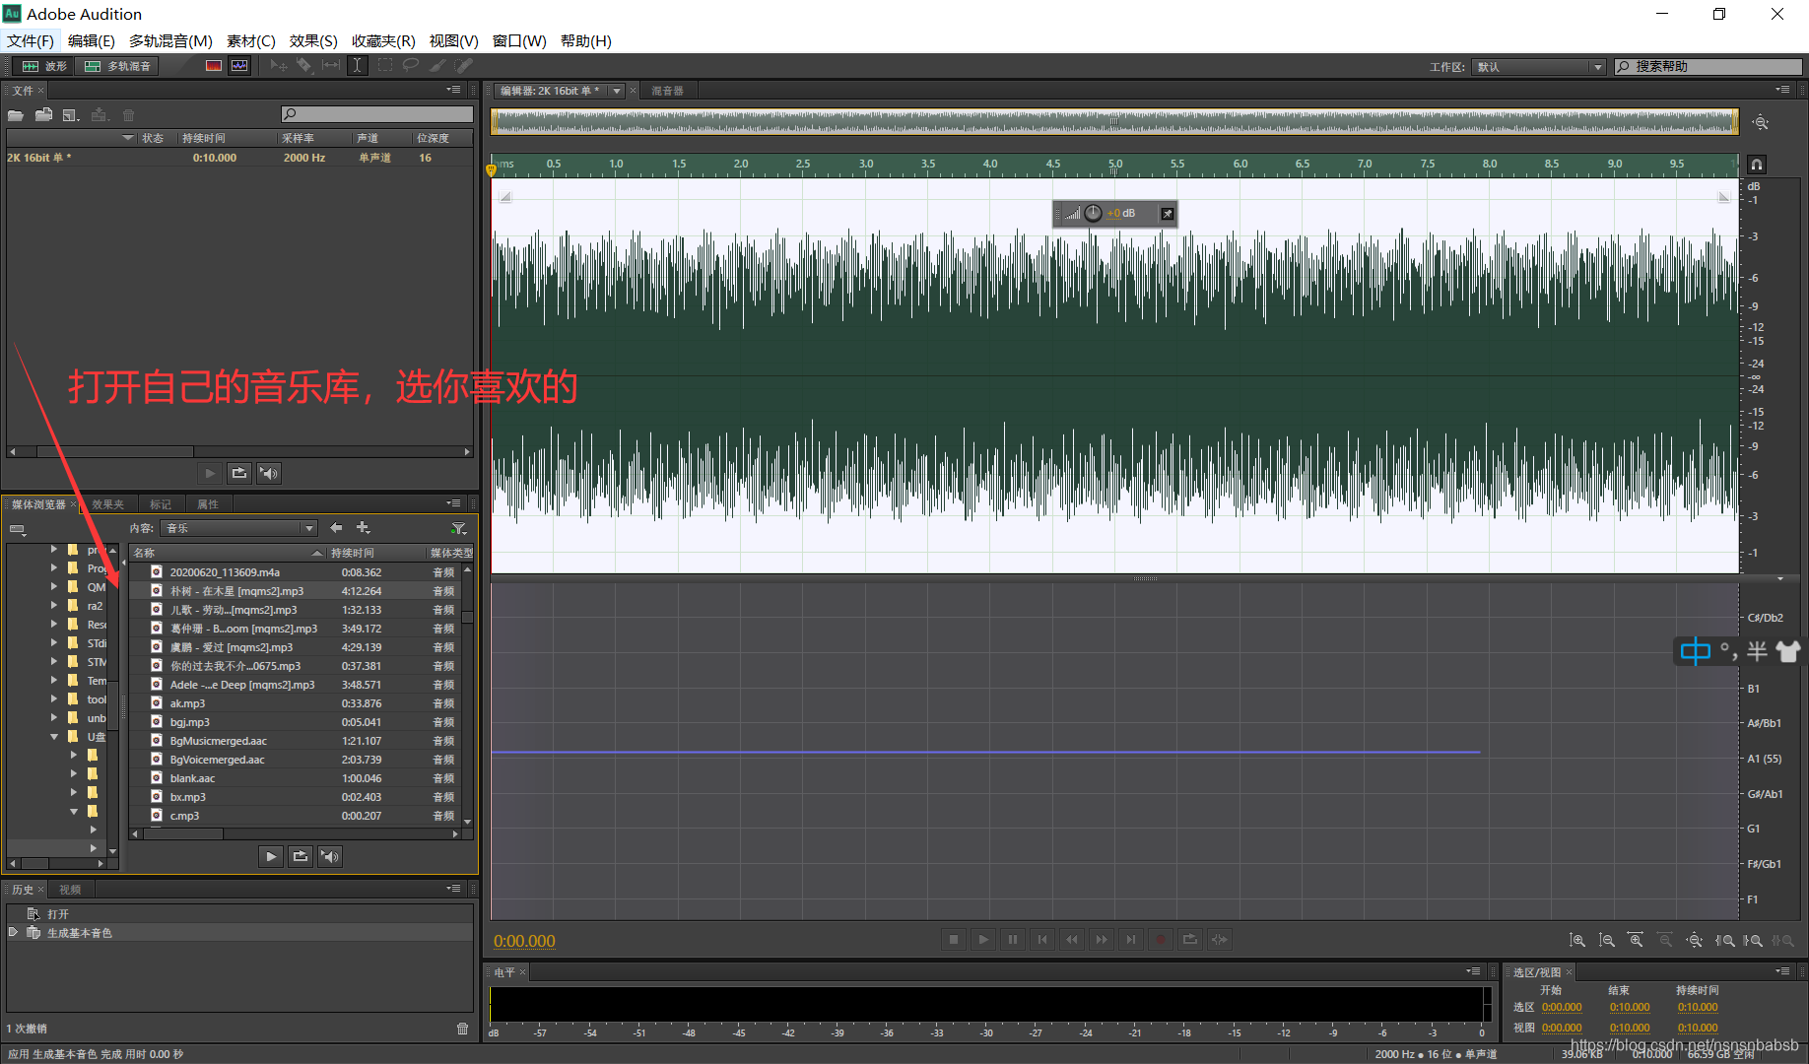Image resolution: width=1809 pixels, height=1064 pixels.
Task: Open editor file dropdown 2K 16bit
Action: click(617, 91)
